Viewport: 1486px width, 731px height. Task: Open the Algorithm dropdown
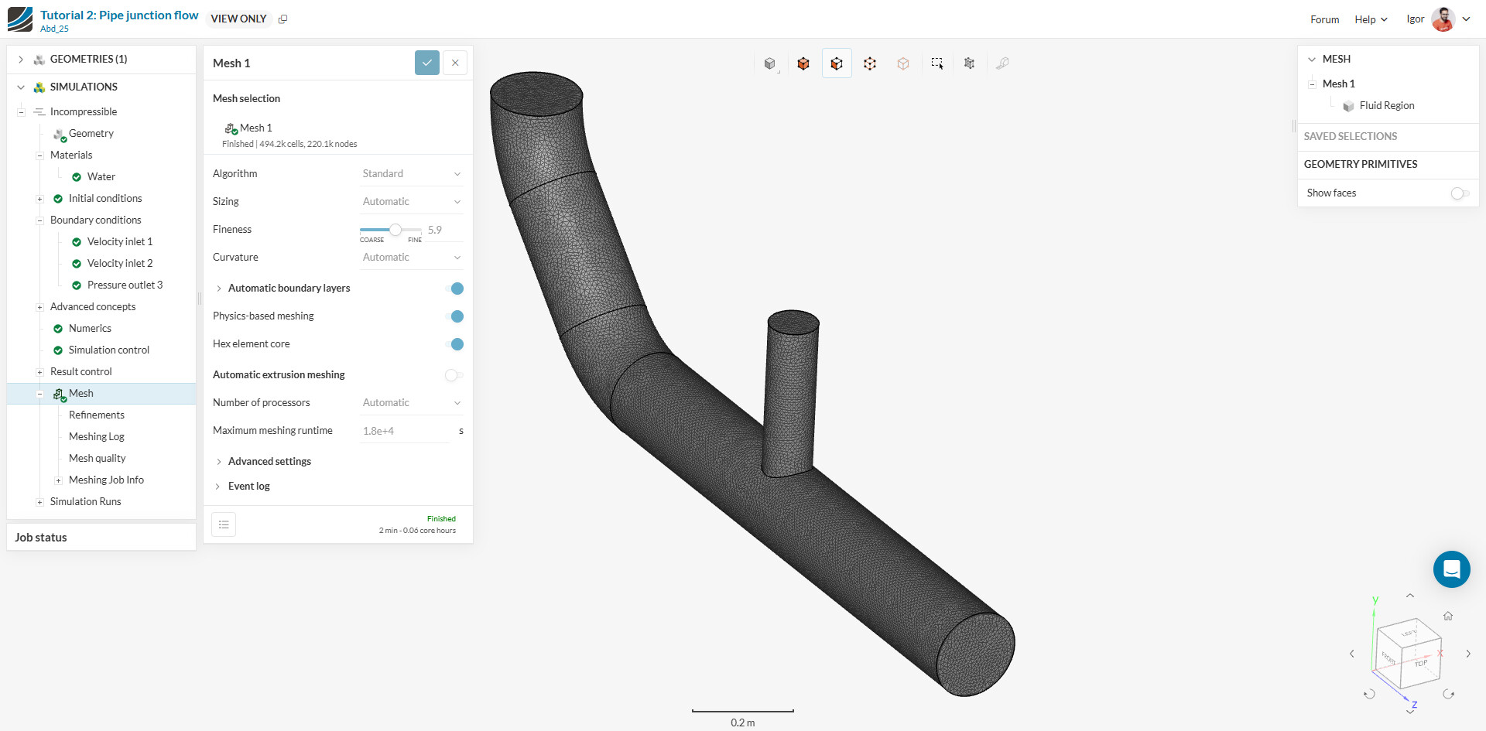(412, 174)
